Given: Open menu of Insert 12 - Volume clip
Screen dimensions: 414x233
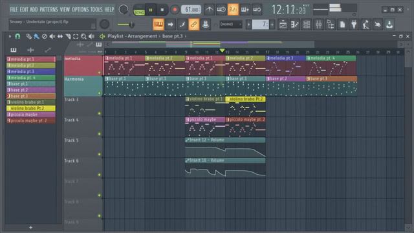Looking at the screenshot, I should point(187,140).
